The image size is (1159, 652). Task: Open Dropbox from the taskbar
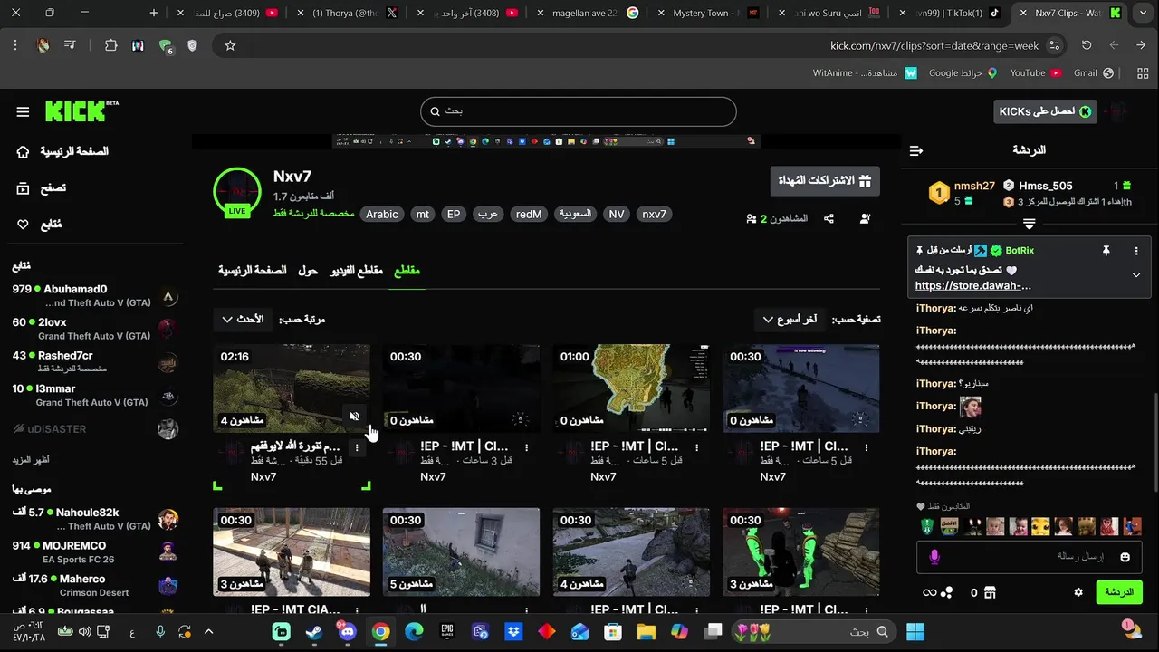click(513, 631)
